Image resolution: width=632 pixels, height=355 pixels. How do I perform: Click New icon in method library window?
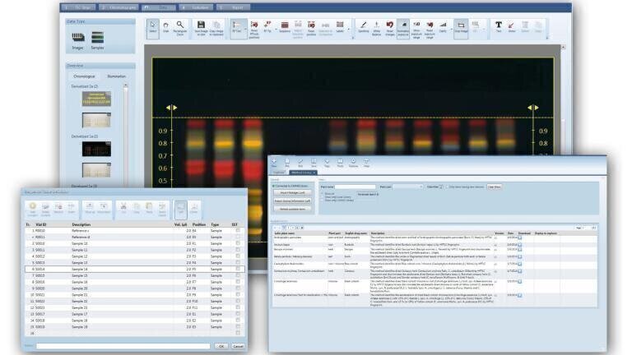coord(274,163)
